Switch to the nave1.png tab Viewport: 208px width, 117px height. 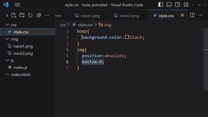(x=90, y=16)
